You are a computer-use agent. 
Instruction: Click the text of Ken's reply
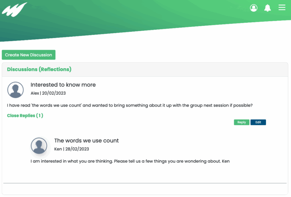[130, 161]
